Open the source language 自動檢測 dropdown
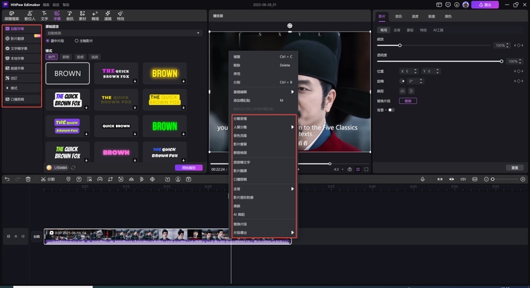 click(124, 33)
